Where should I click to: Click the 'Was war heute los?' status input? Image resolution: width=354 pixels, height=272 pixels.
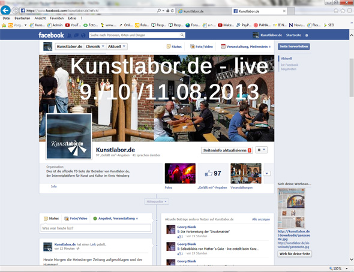click(96, 228)
